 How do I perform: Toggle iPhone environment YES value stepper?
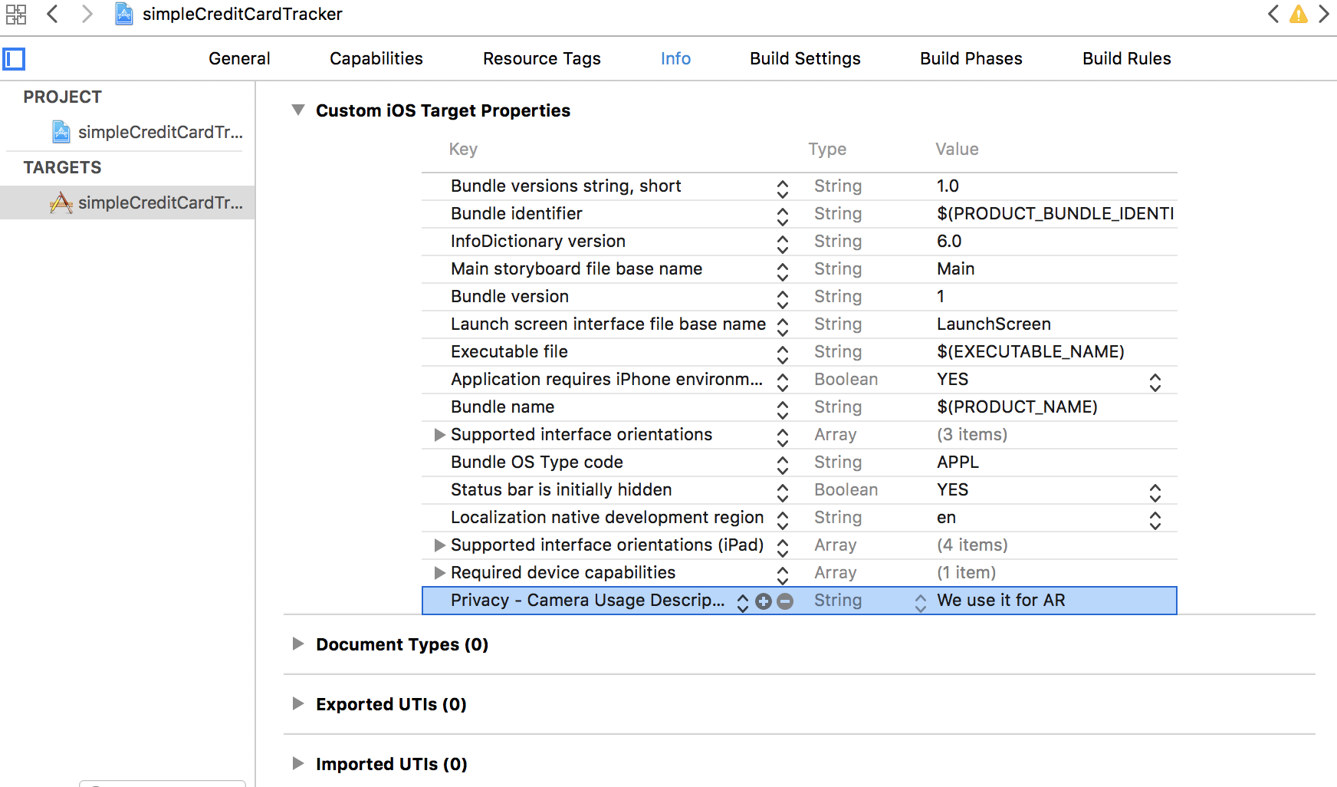point(1155,381)
